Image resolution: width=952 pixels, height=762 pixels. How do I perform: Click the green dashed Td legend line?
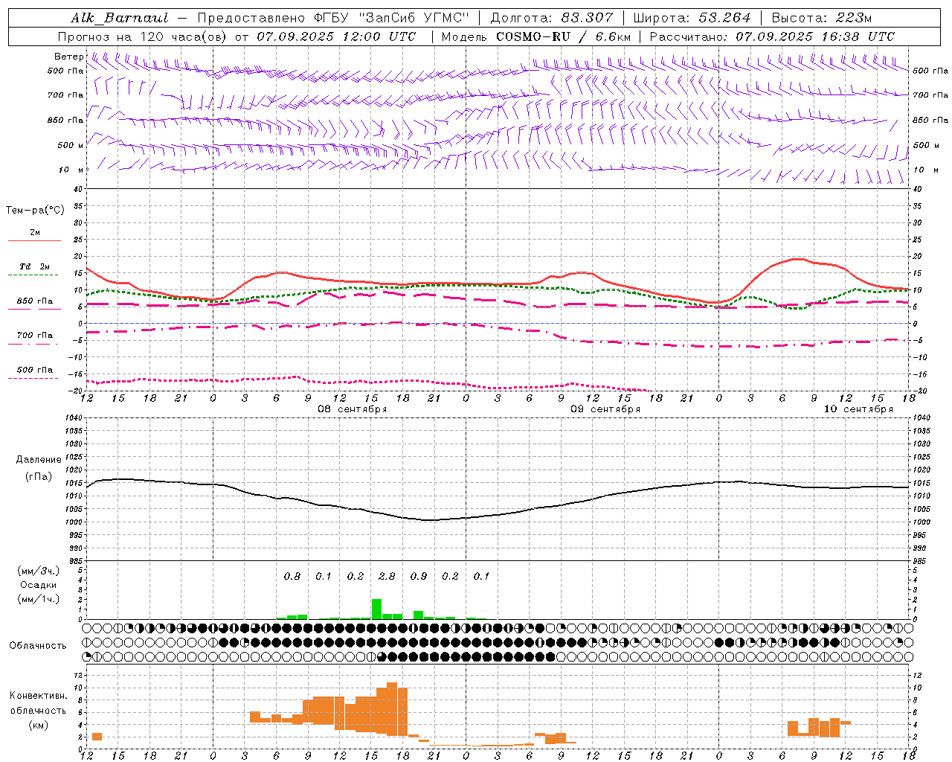pos(35,275)
